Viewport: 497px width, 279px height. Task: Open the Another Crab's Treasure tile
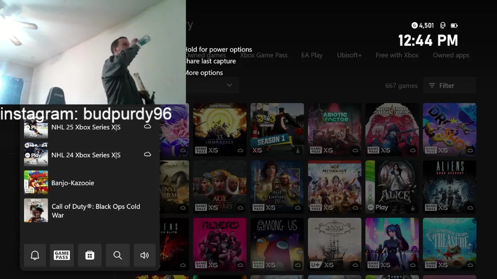(x=450, y=244)
